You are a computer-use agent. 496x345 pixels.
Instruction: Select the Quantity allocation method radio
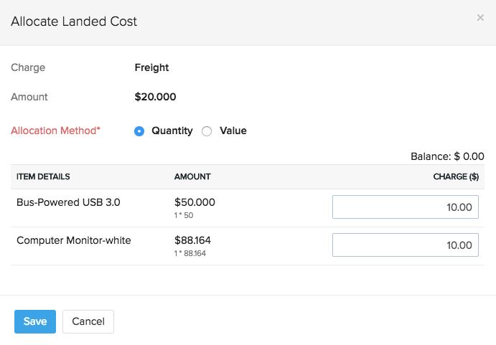139,131
